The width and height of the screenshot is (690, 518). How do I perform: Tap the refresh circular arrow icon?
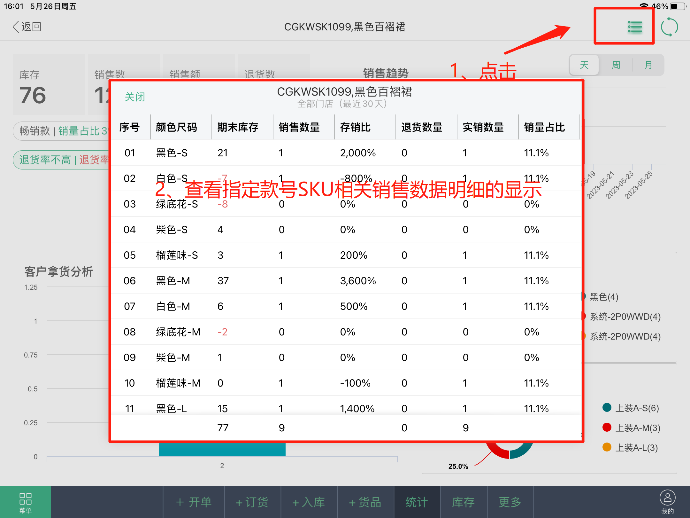click(670, 27)
